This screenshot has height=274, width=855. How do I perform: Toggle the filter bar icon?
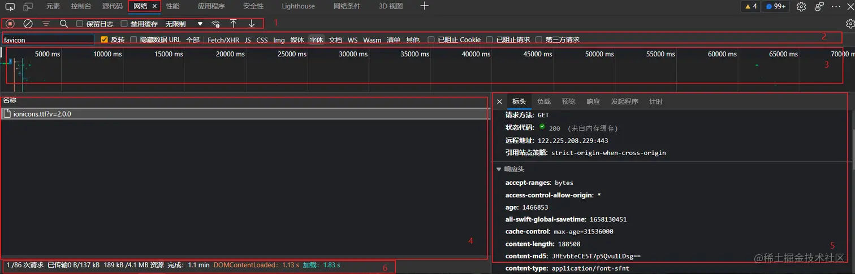[46, 24]
